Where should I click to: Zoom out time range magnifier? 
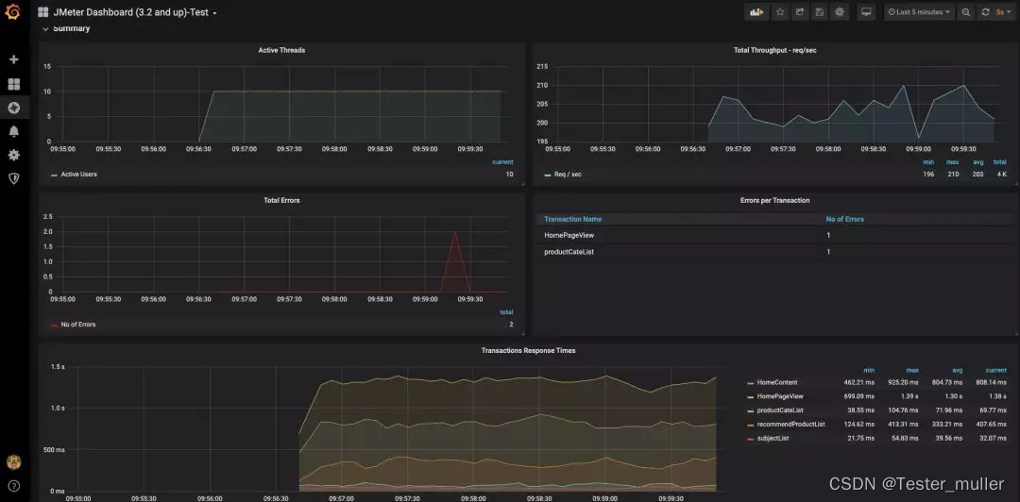(x=966, y=11)
